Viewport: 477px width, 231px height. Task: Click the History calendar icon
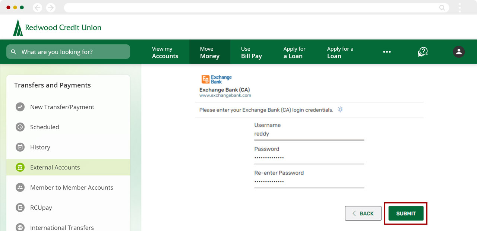coord(20,147)
